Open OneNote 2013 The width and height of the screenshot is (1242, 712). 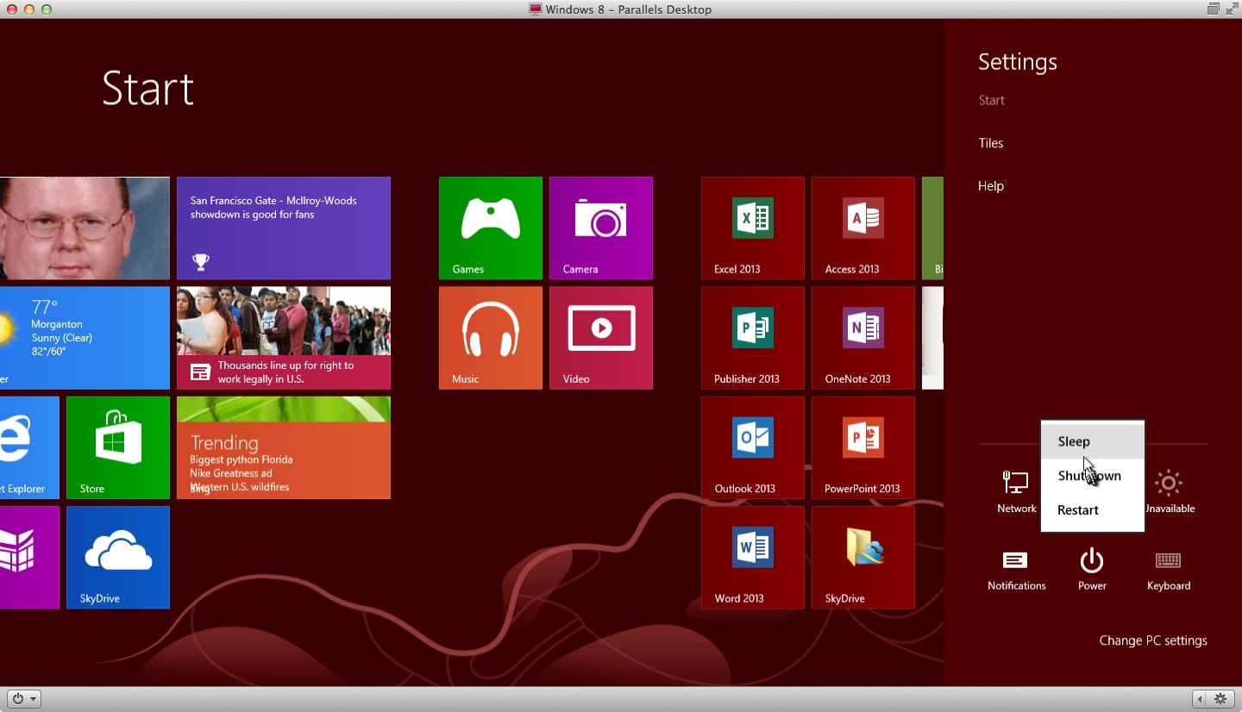863,338
